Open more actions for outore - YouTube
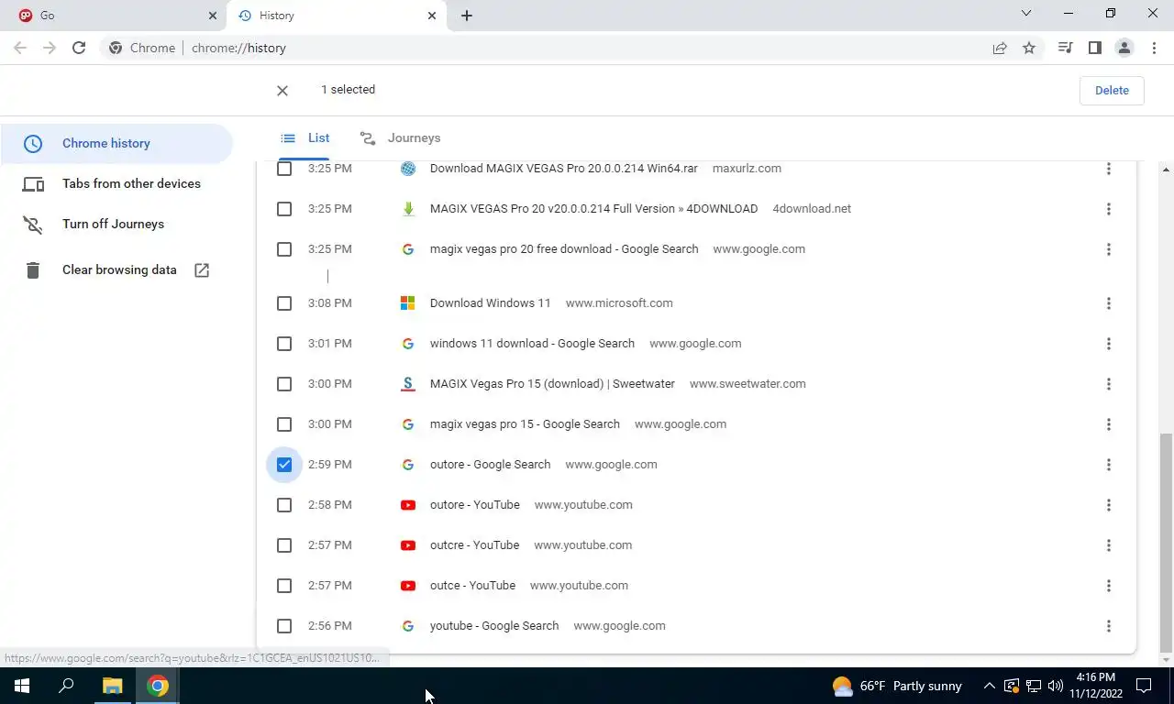The width and height of the screenshot is (1174, 704). point(1108,505)
